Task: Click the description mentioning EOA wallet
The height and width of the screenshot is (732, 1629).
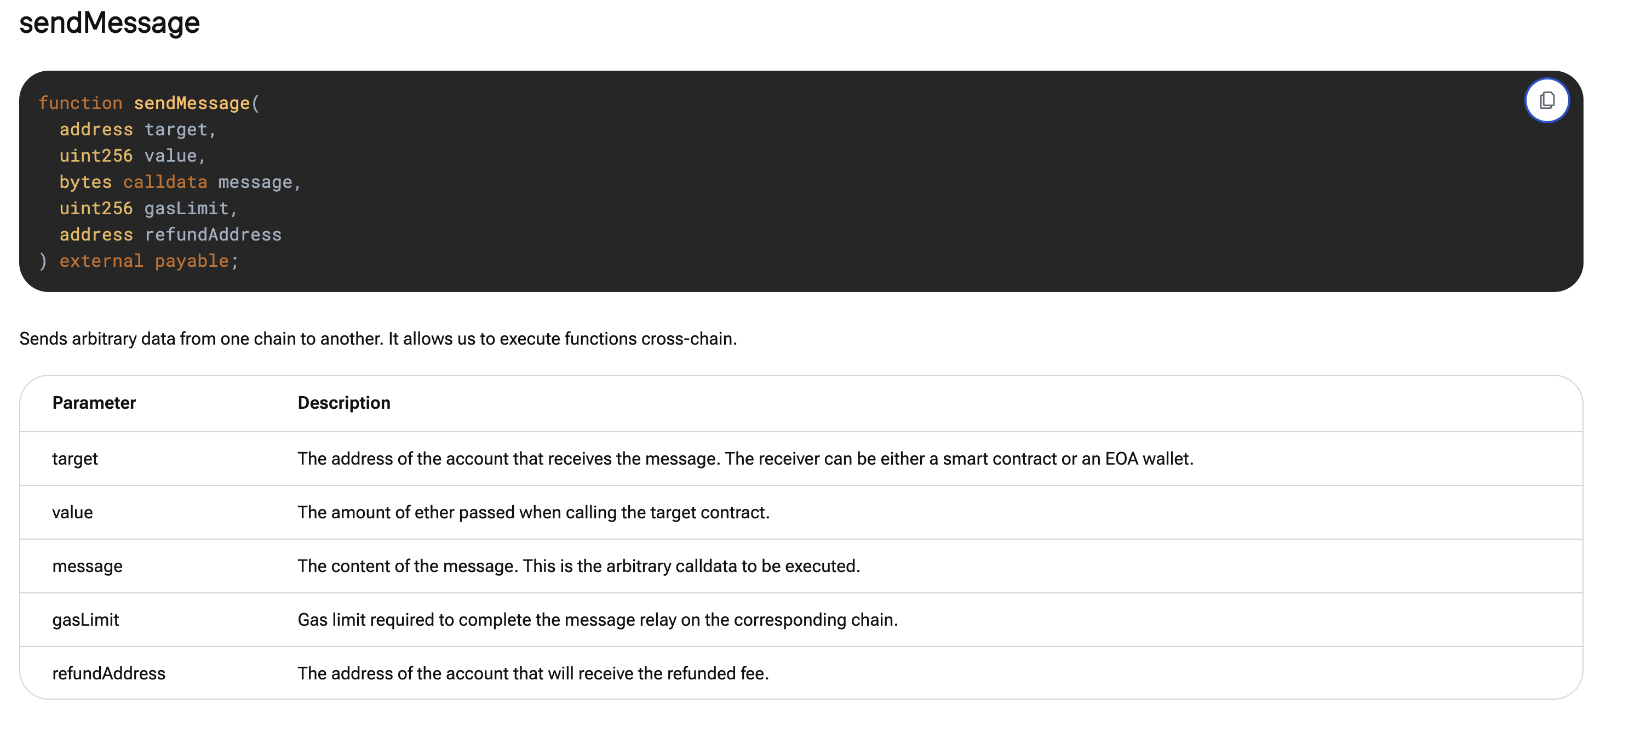Action: (745, 459)
